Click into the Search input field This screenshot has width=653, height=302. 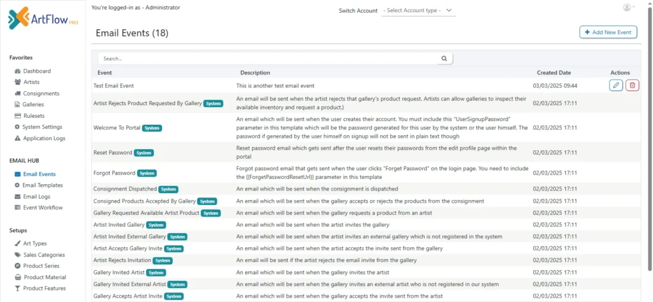(x=268, y=58)
